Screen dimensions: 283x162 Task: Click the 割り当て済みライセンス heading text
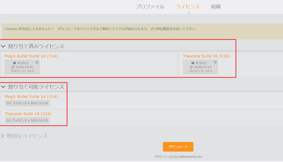point(36,46)
